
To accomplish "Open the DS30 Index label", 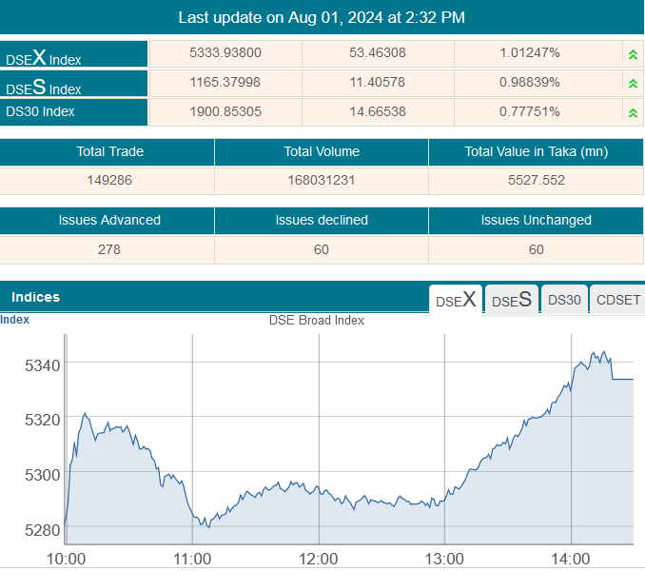I will click(40, 112).
